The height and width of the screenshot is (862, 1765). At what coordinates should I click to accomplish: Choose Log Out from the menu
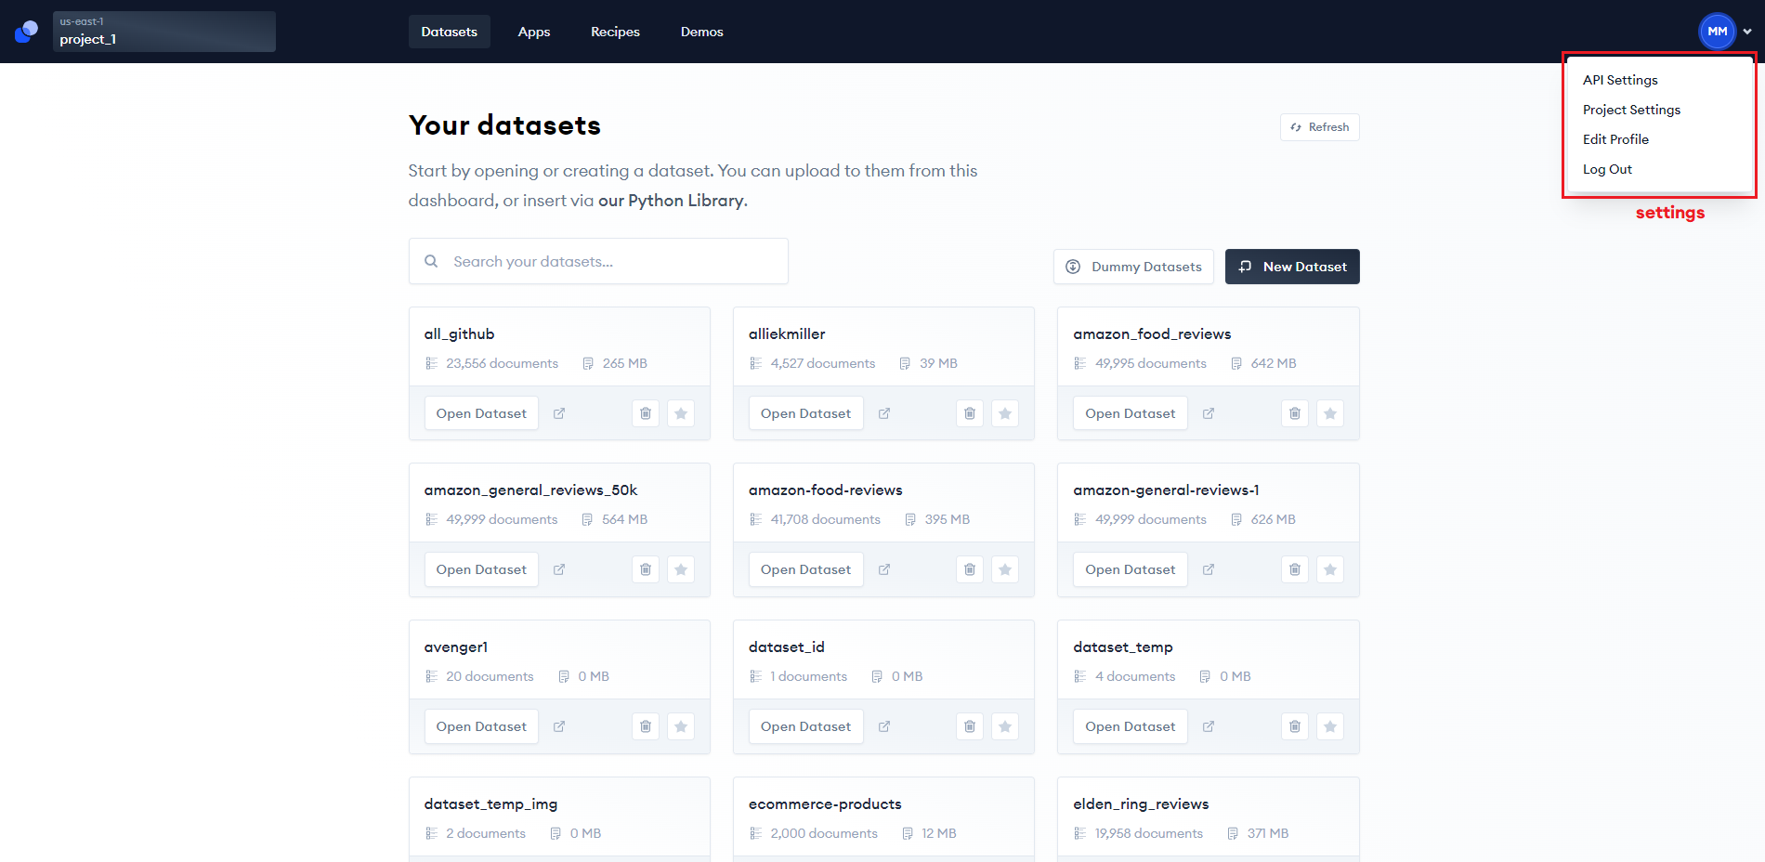1608,169
